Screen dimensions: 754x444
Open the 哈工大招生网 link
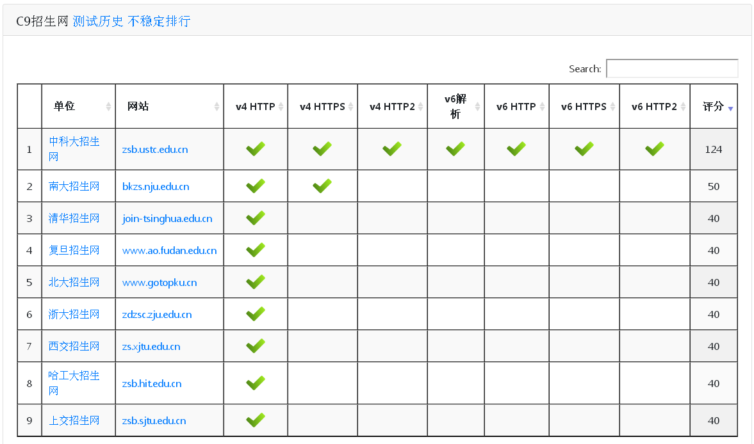point(74,383)
